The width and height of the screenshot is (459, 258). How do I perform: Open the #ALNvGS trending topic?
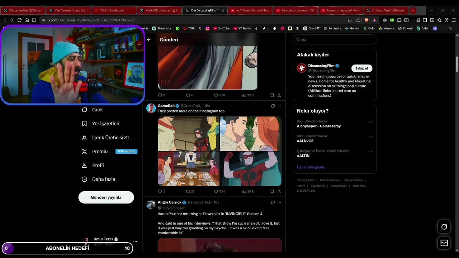point(305,141)
